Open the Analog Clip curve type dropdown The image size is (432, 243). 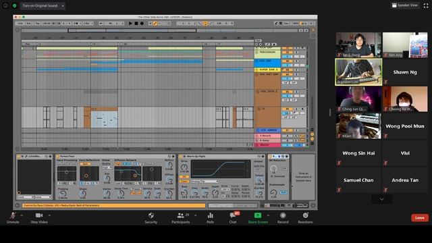pos(205,182)
